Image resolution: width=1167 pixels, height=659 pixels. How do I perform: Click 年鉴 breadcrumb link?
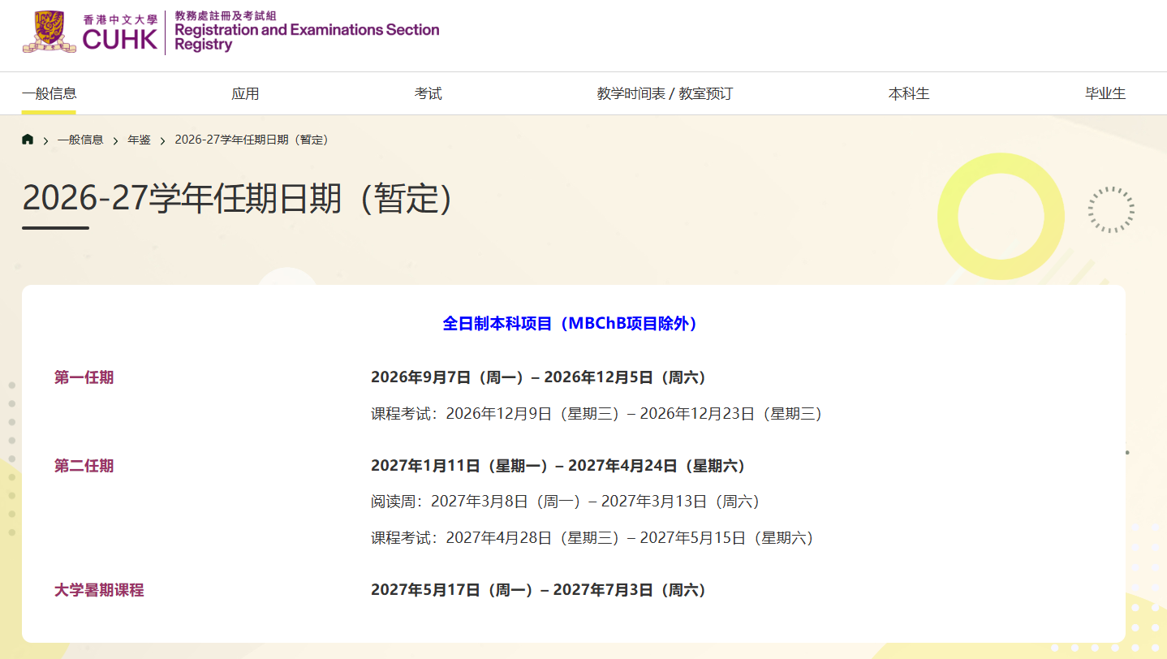[139, 140]
